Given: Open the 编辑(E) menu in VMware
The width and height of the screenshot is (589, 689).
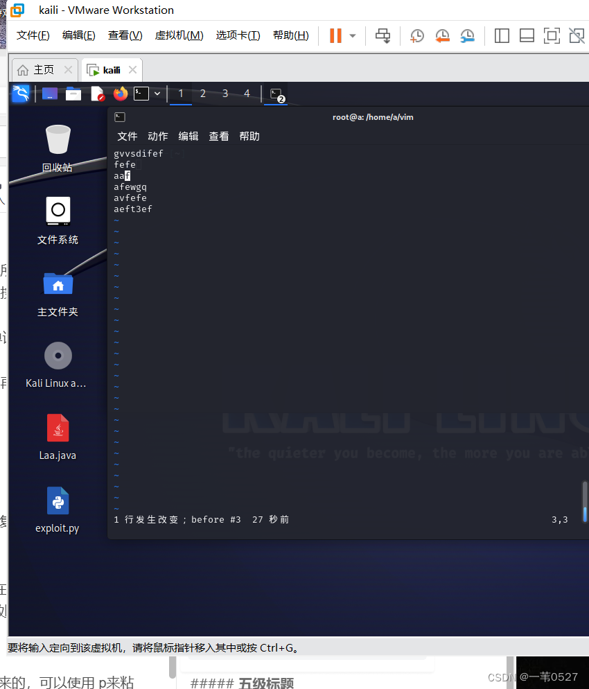Looking at the screenshot, I should click(78, 35).
